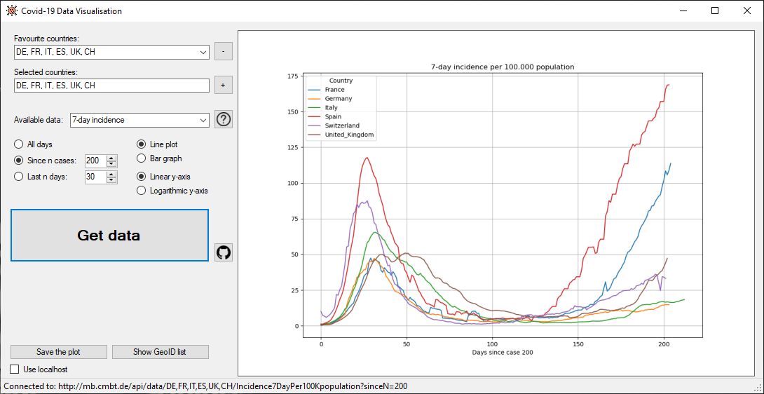
Task: Switch to Bar graph display
Action: click(x=142, y=158)
